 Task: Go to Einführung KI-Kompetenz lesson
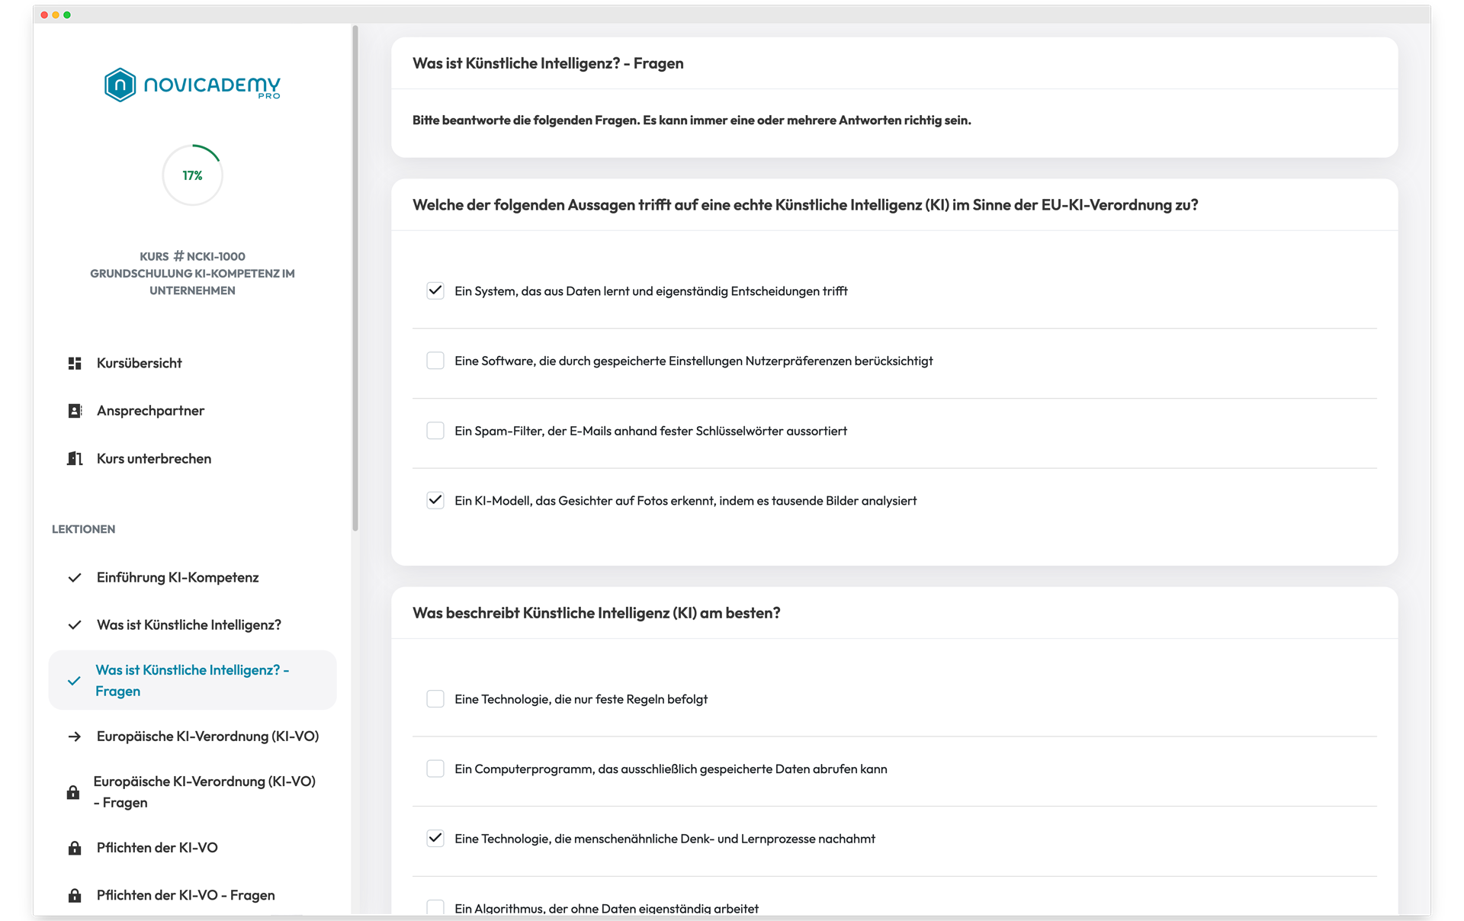point(178,578)
